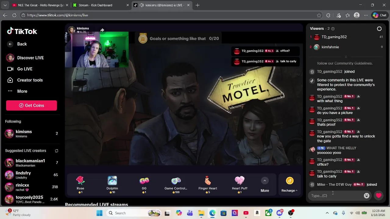390x219 pixels.
Task: Open the weather widget
Action: [18, 213]
